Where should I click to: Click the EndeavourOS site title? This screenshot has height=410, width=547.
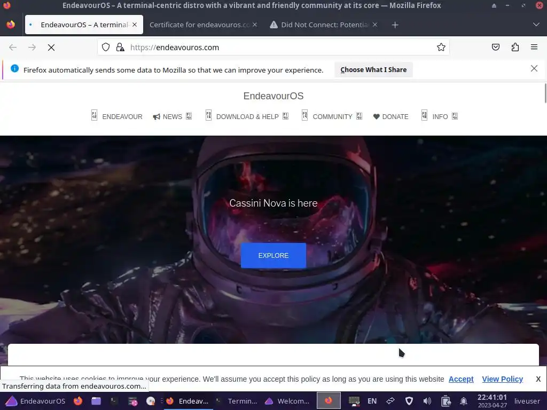(x=273, y=96)
